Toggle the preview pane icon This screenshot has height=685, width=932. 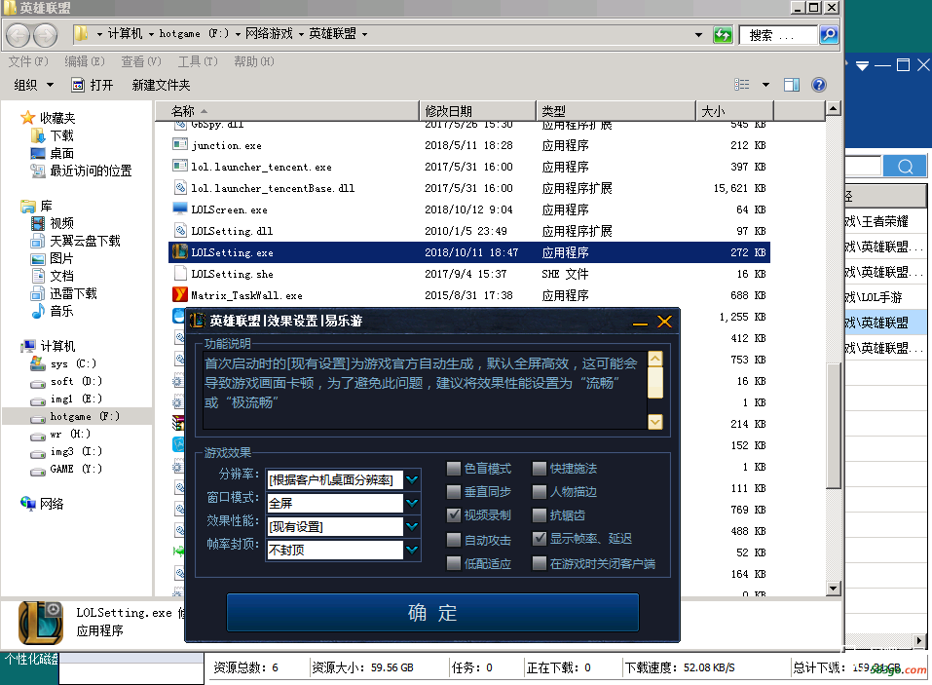(x=791, y=85)
